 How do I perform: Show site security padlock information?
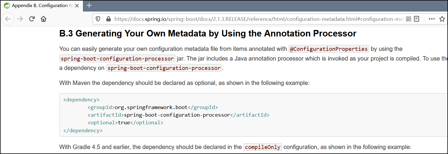point(108,19)
